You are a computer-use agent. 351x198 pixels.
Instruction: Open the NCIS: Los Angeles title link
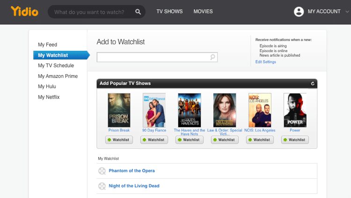(x=260, y=130)
